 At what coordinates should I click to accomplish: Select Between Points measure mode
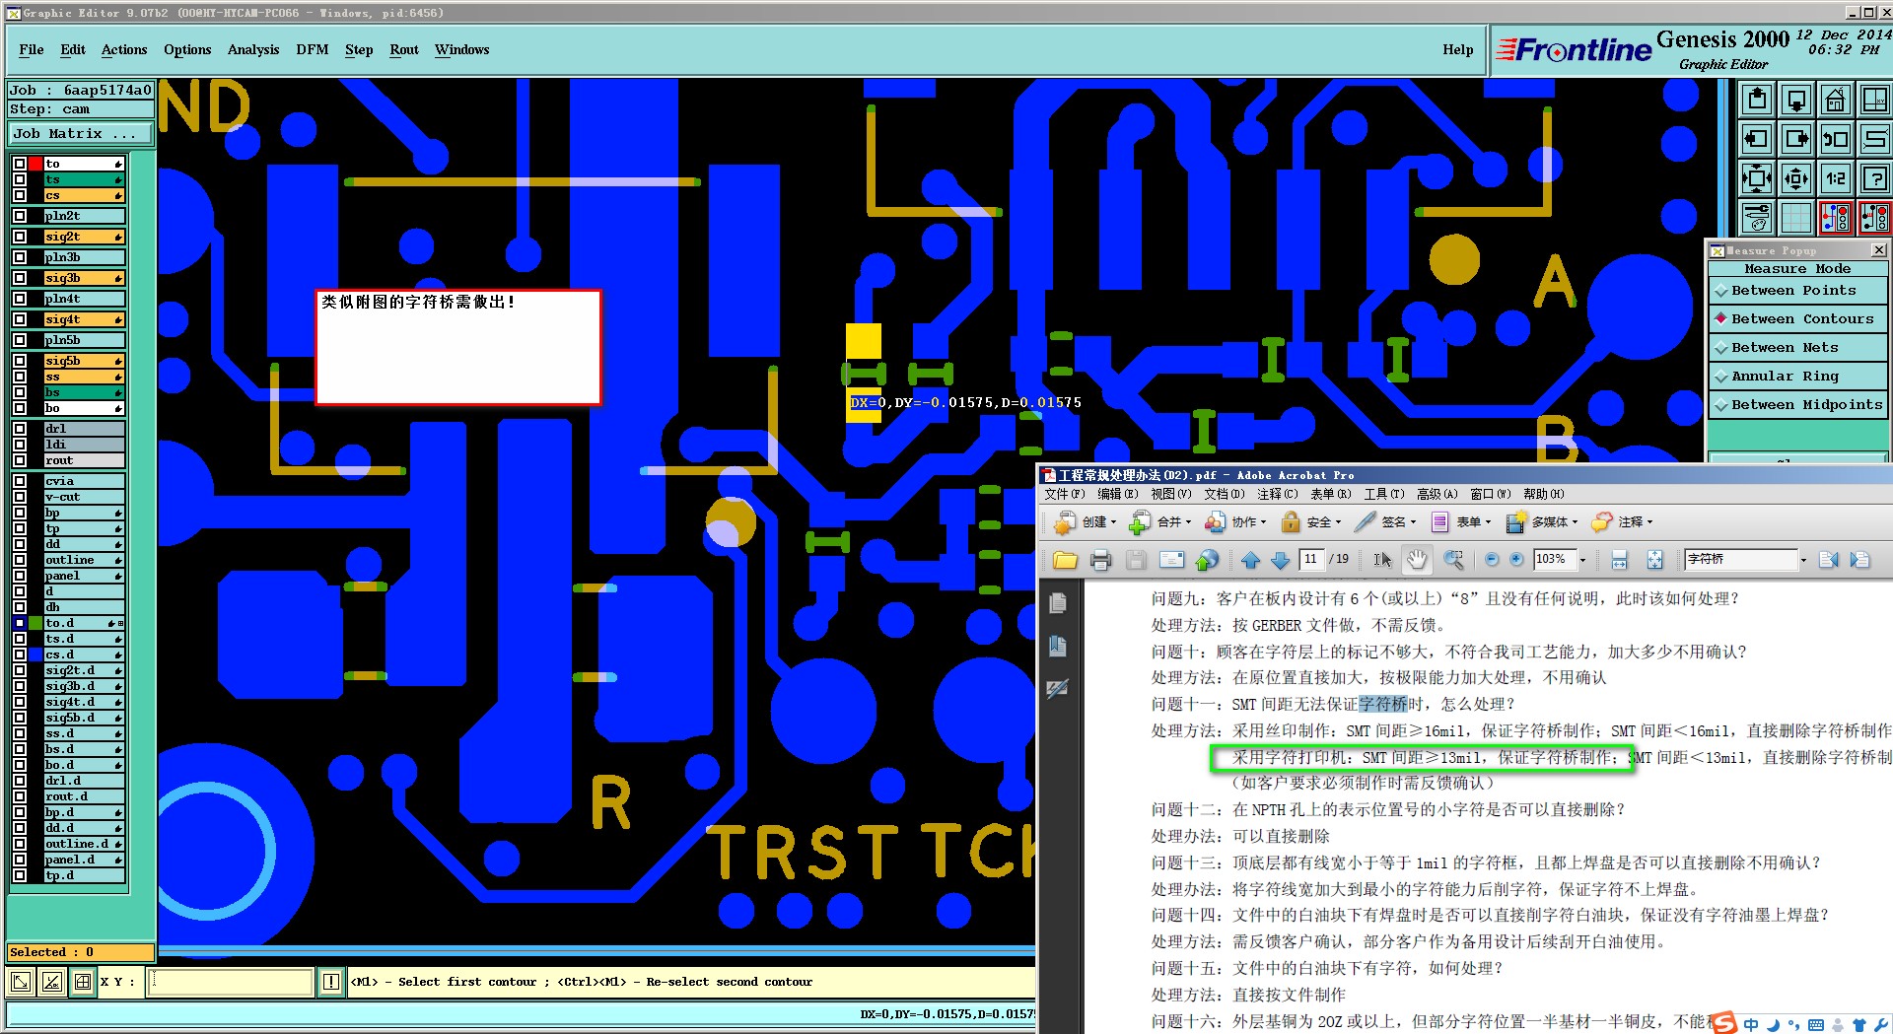click(x=1798, y=291)
